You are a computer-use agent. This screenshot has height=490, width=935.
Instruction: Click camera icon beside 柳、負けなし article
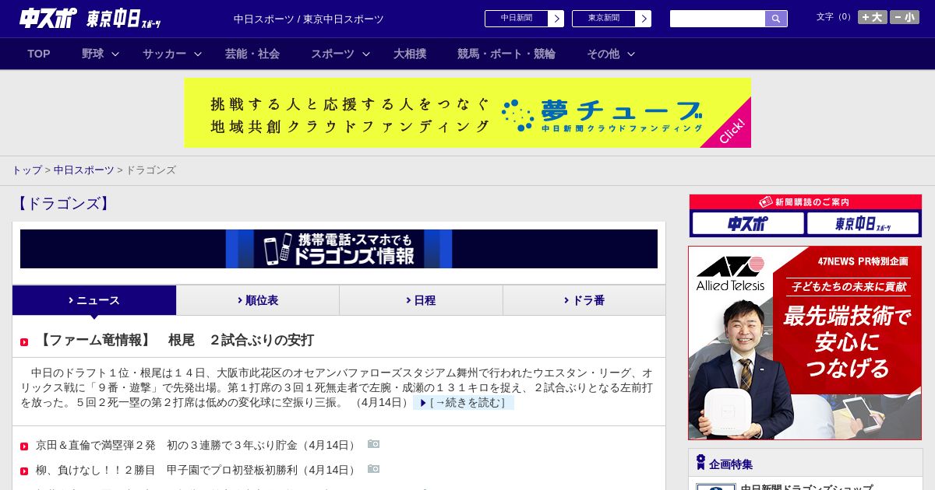[374, 469]
